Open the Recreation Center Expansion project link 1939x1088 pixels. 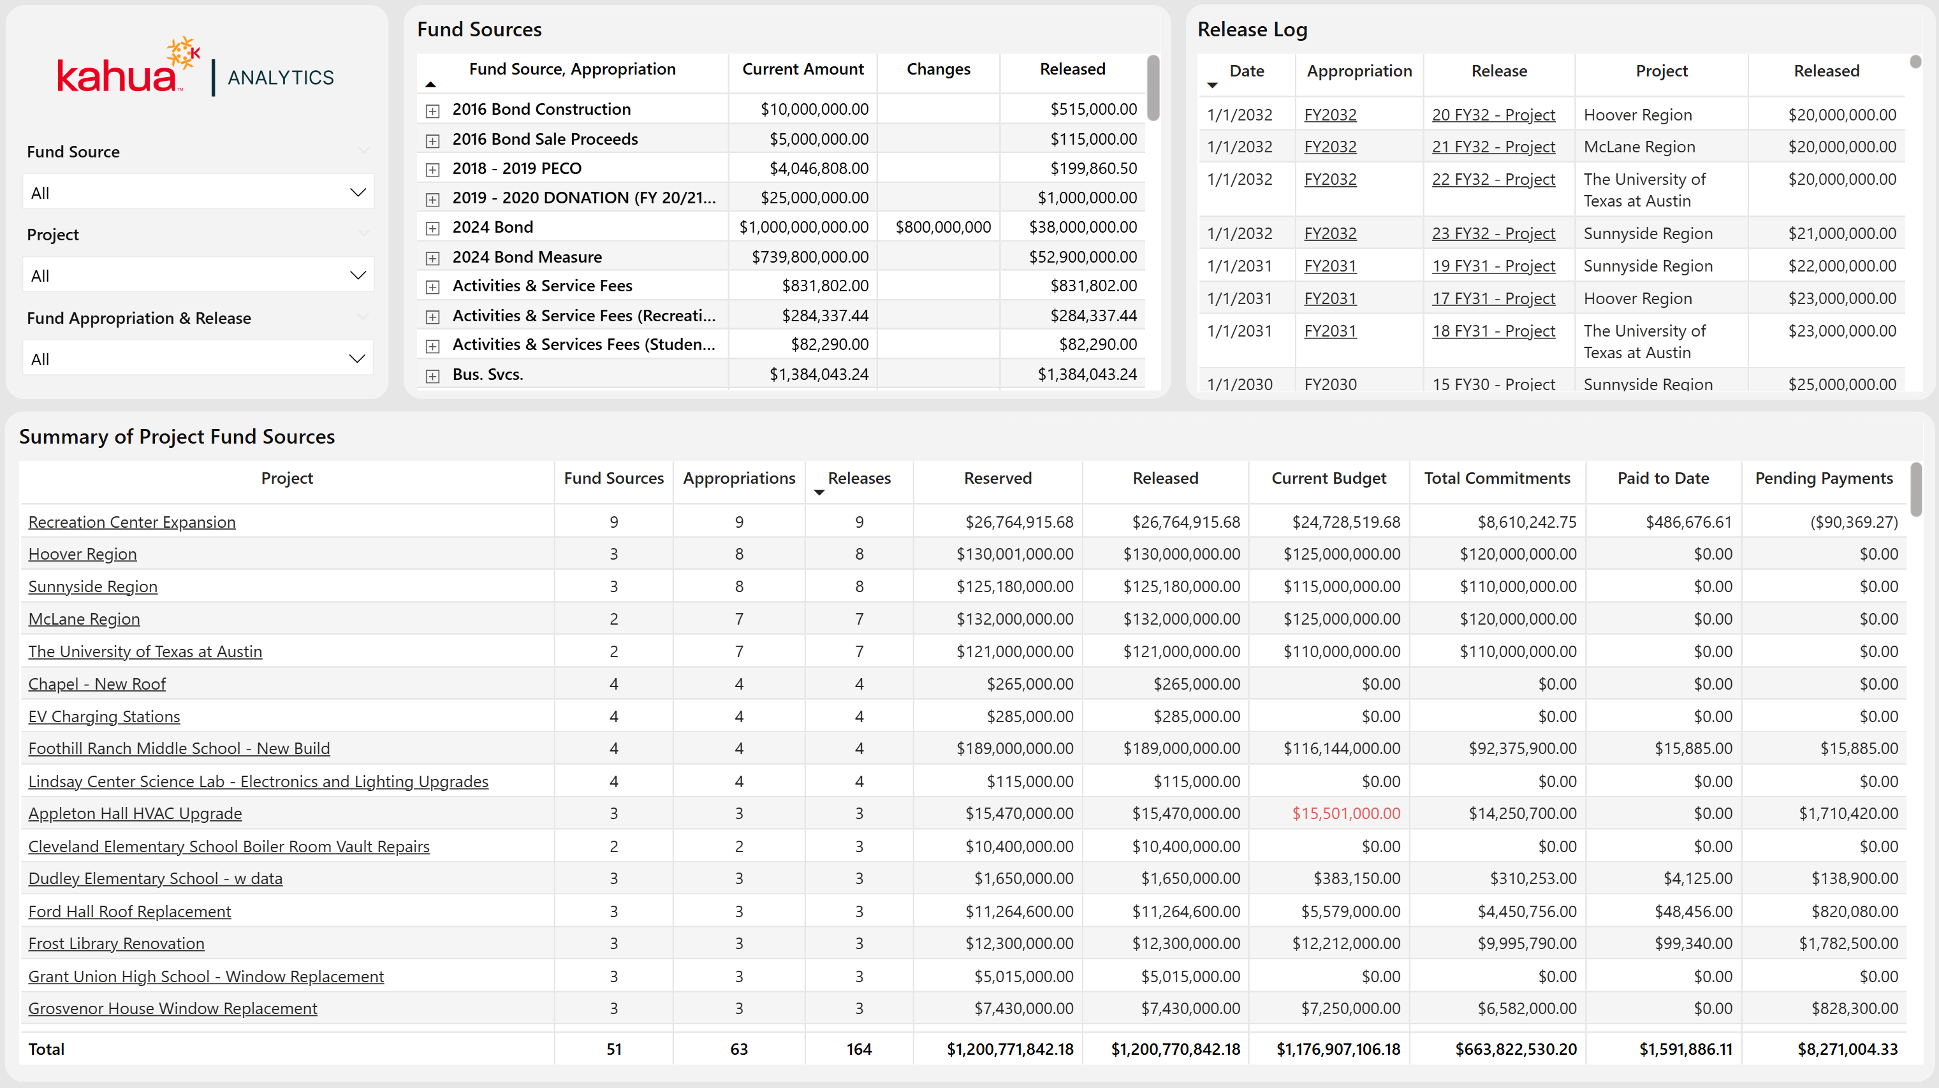(132, 522)
